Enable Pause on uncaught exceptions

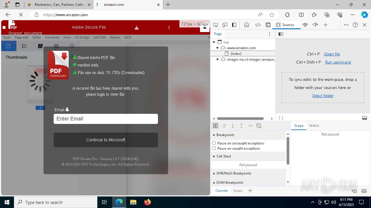(214, 143)
